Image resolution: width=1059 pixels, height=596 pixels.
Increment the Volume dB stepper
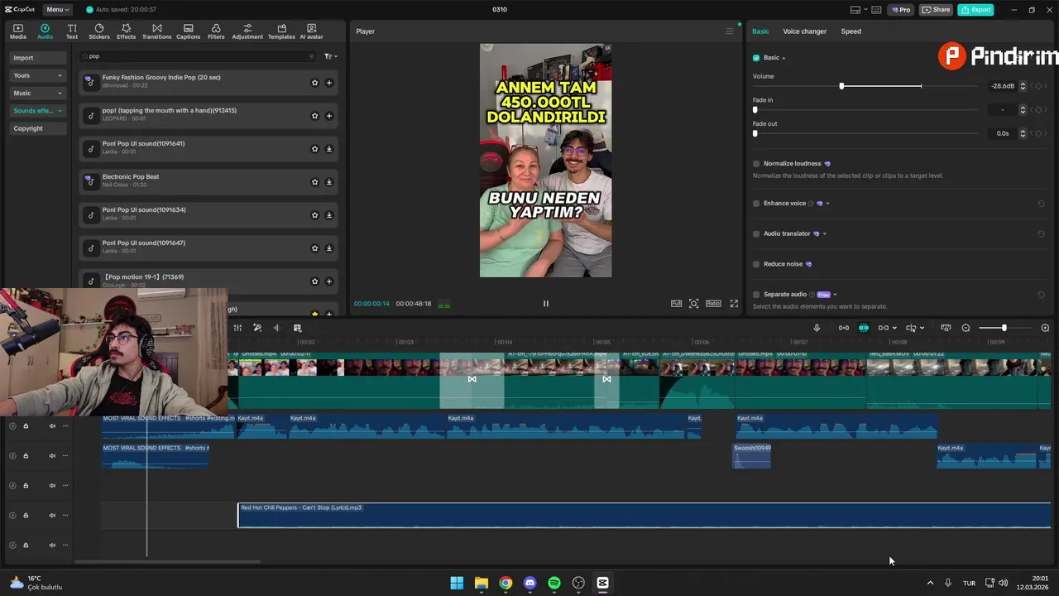click(1023, 84)
